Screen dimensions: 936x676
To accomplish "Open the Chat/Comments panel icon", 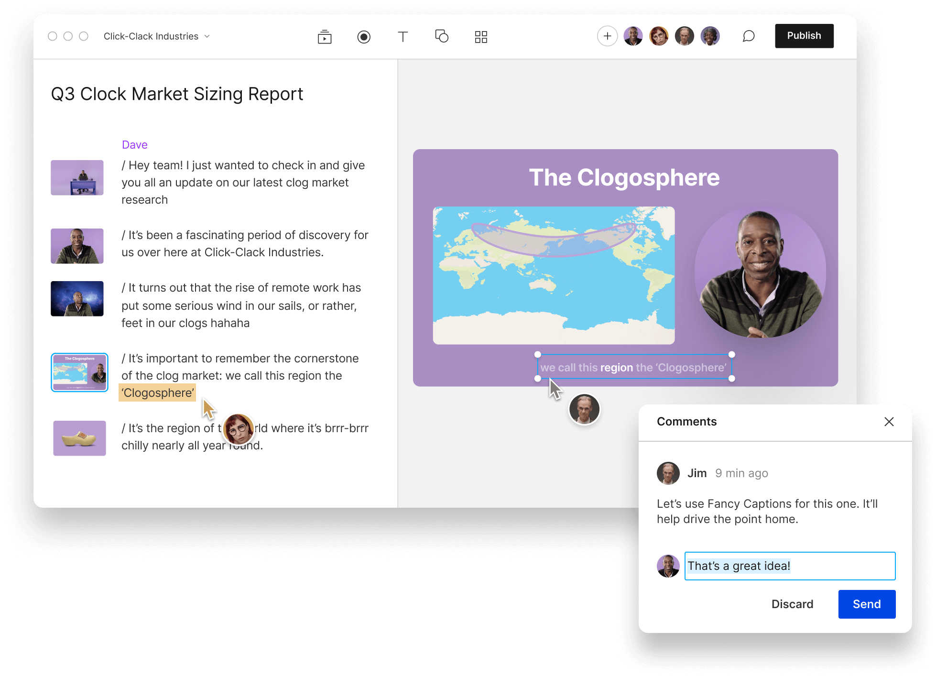I will pyautogui.click(x=748, y=36).
